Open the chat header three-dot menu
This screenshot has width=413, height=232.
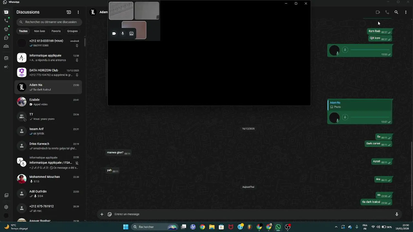[406, 12]
